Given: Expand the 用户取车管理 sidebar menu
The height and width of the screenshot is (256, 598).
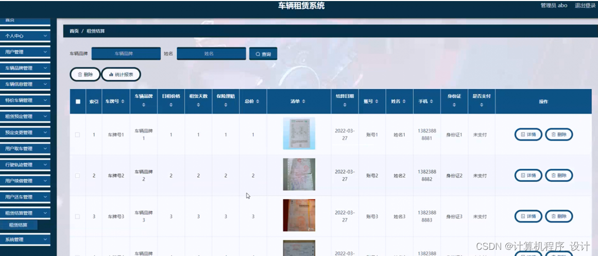Looking at the screenshot, I should (x=25, y=149).
